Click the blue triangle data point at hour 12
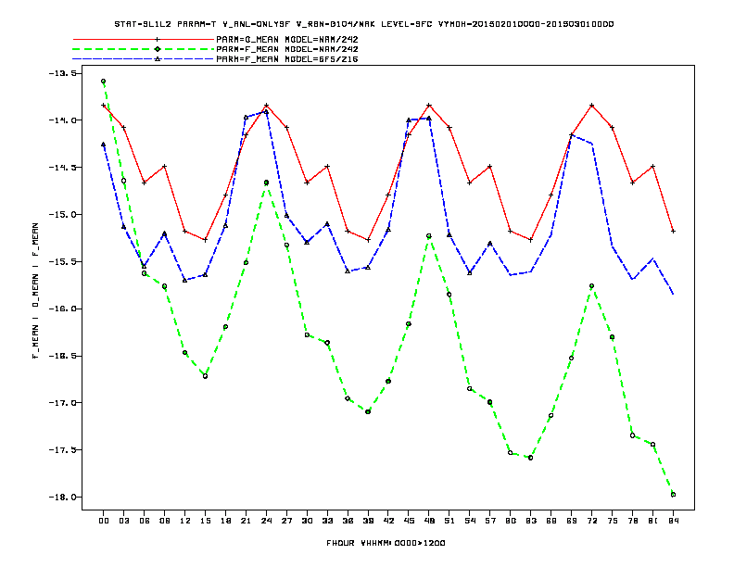This screenshot has height=567, width=734. click(185, 280)
